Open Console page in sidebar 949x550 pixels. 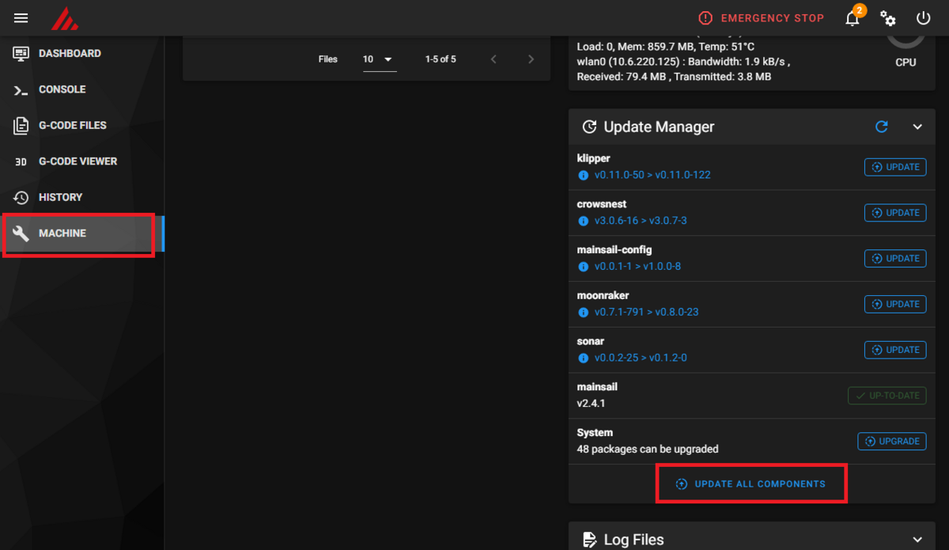[81, 89]
